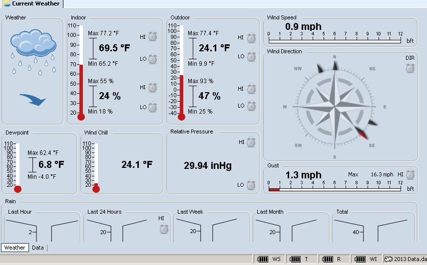Click the Outdoor humidity LO alarm icon
This screenshot has width=427, height=265.
click(251, 106)
